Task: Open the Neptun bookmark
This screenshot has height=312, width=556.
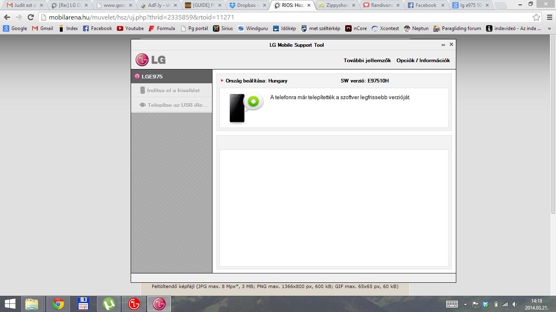Action: (x=416, y=28)
